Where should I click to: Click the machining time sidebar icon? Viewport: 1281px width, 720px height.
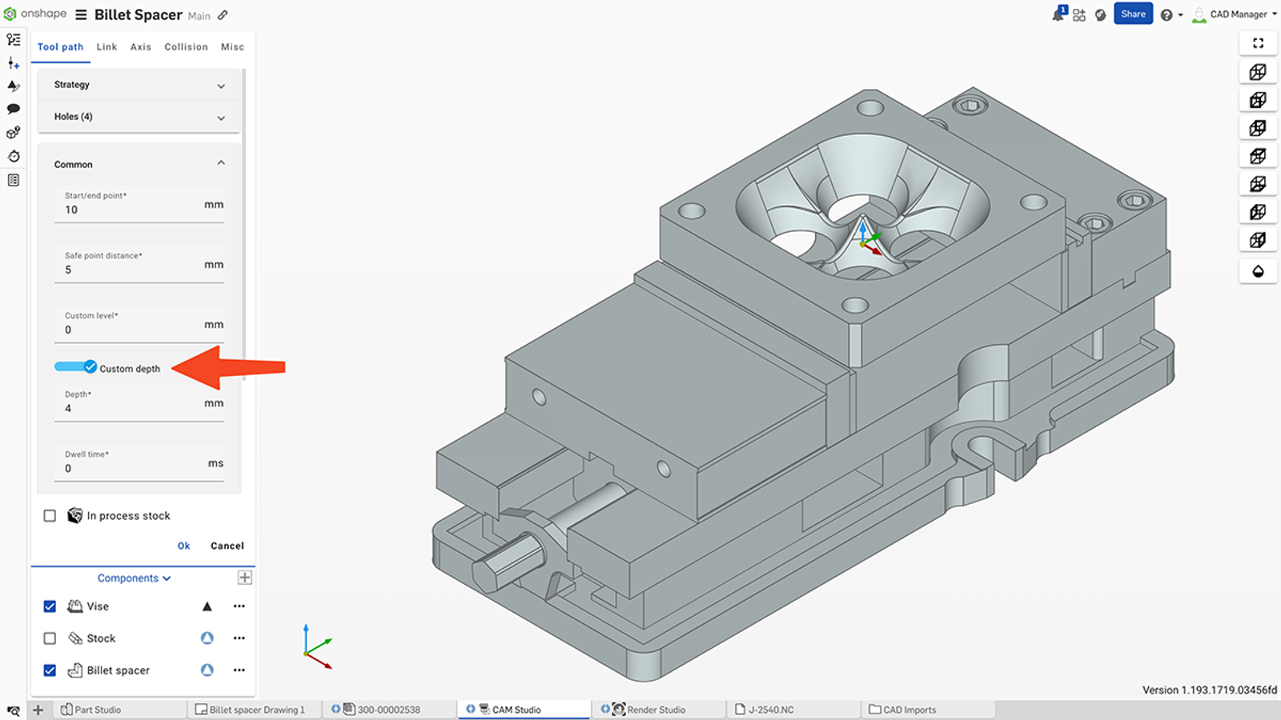[x=13, y=157]
